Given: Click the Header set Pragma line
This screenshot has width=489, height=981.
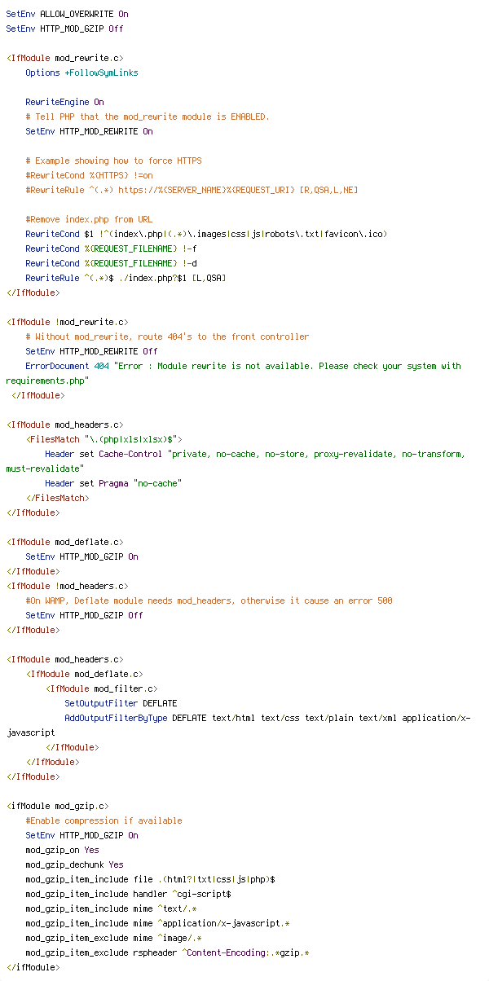Looking at the screenshot, I should tap(113, 483).
